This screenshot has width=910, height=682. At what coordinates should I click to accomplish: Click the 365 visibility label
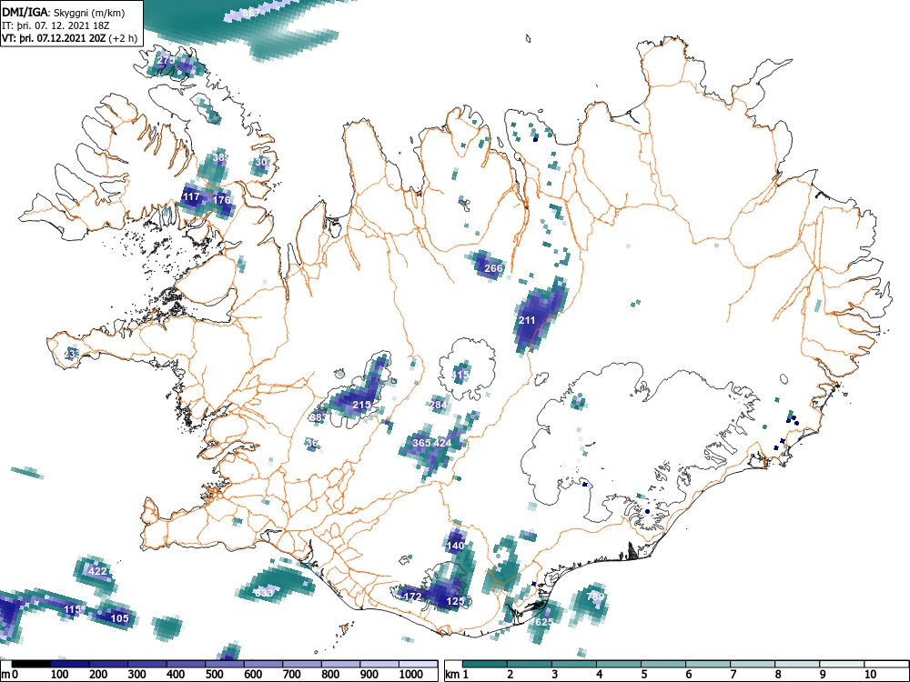pyautogui.click(x=421, y=443)
